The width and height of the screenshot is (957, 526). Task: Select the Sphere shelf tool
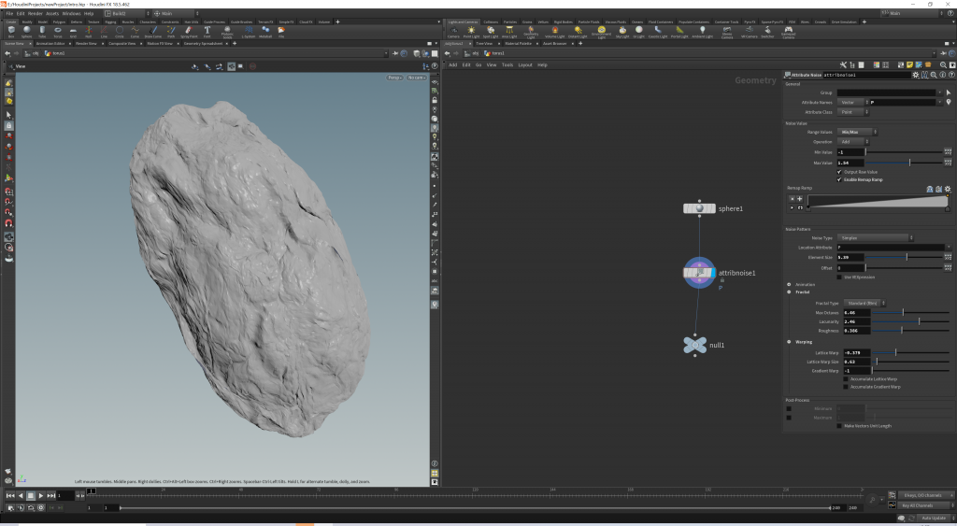click(27, 31)
